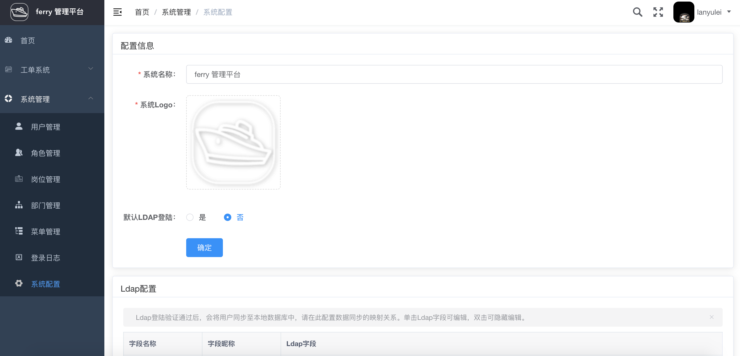
Task: Click the 登录日志 log icon
Action: (x=19, y=257)
